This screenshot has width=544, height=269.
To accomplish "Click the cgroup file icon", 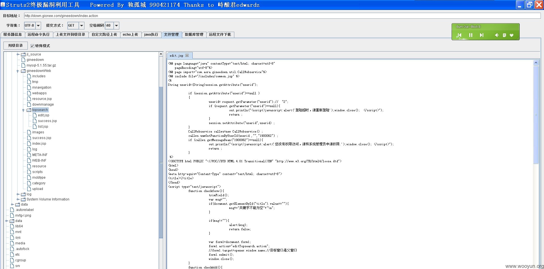I will [x=12, y=260].
